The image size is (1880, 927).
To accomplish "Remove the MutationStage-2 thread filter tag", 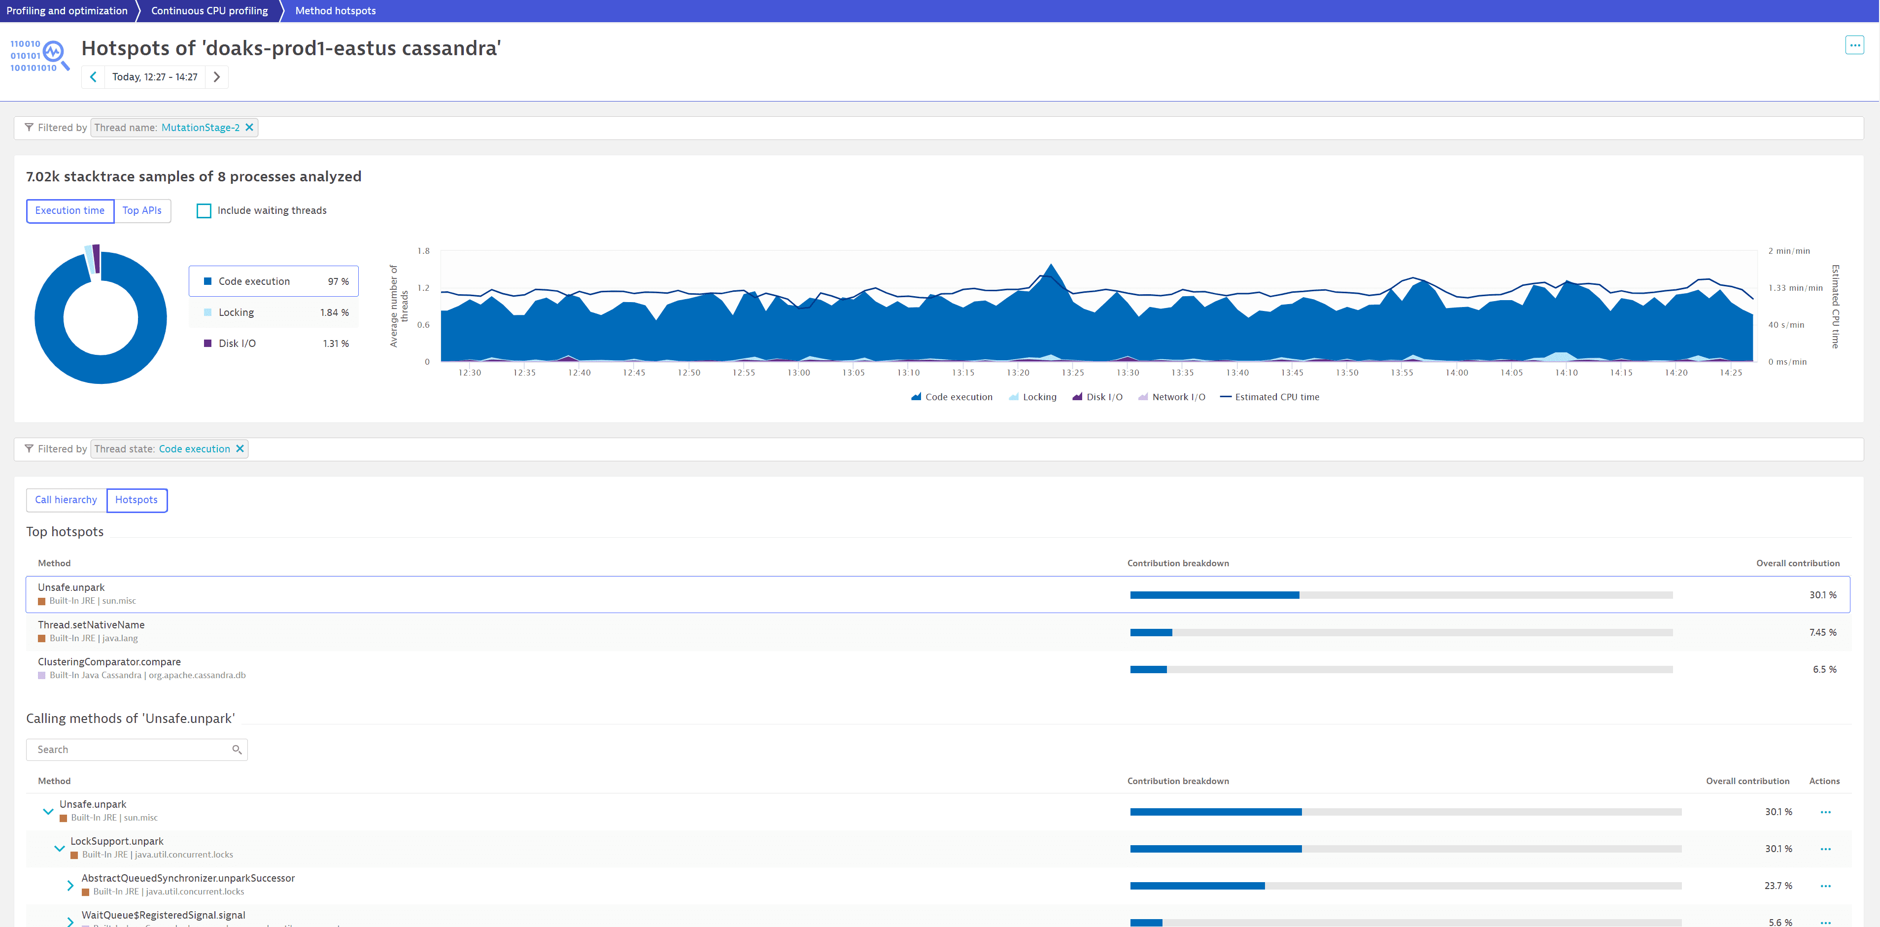I will (249, 127).
